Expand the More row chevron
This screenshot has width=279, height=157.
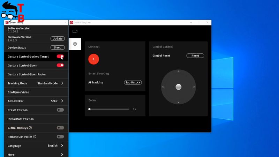tap(62, 154)
